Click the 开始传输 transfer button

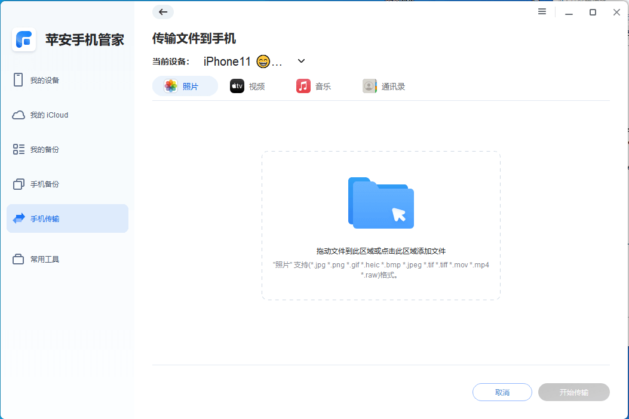pyautogui.click(x=573, y=392)
